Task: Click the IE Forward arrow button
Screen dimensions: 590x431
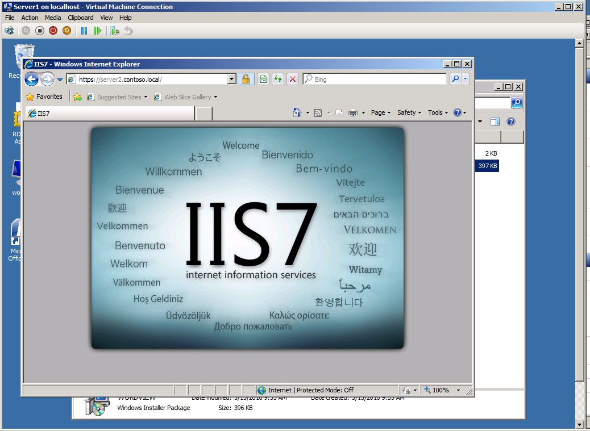Action: (x=47, y=79)
